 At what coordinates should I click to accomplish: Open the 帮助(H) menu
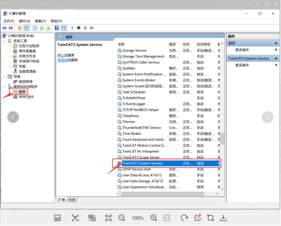(56, 21)
